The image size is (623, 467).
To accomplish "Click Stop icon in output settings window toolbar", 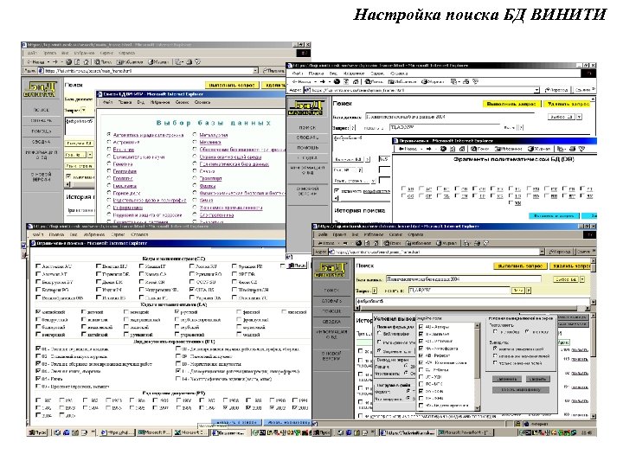I will pyautogui.click(x=359, y=243).
